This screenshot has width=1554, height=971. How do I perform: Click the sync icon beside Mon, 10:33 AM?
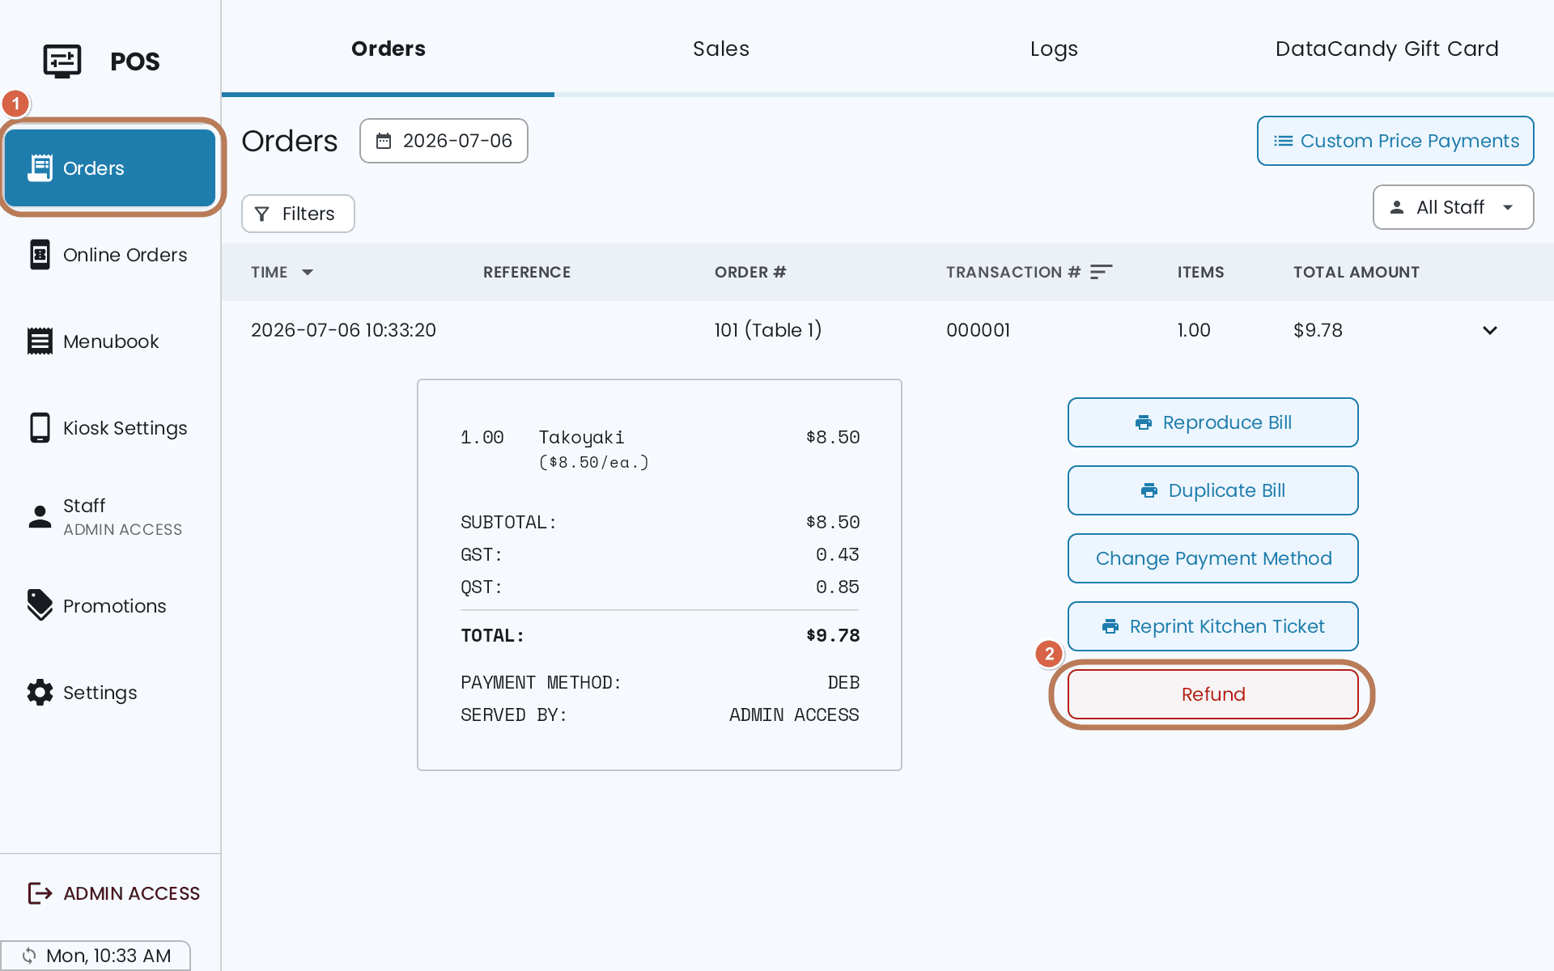(29, 956)
